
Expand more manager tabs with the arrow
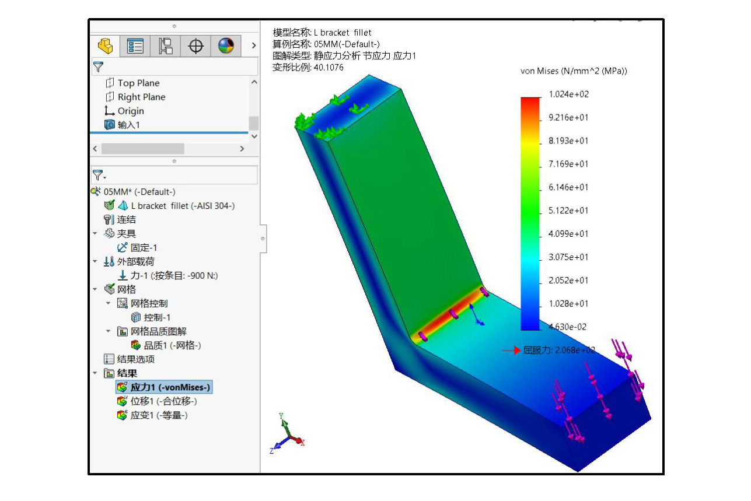[x=253, y=45]
